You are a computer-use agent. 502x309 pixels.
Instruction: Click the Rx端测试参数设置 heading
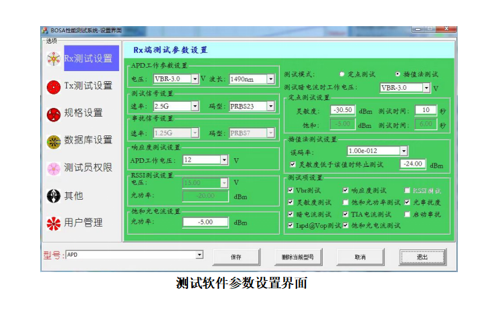(170, 50)
